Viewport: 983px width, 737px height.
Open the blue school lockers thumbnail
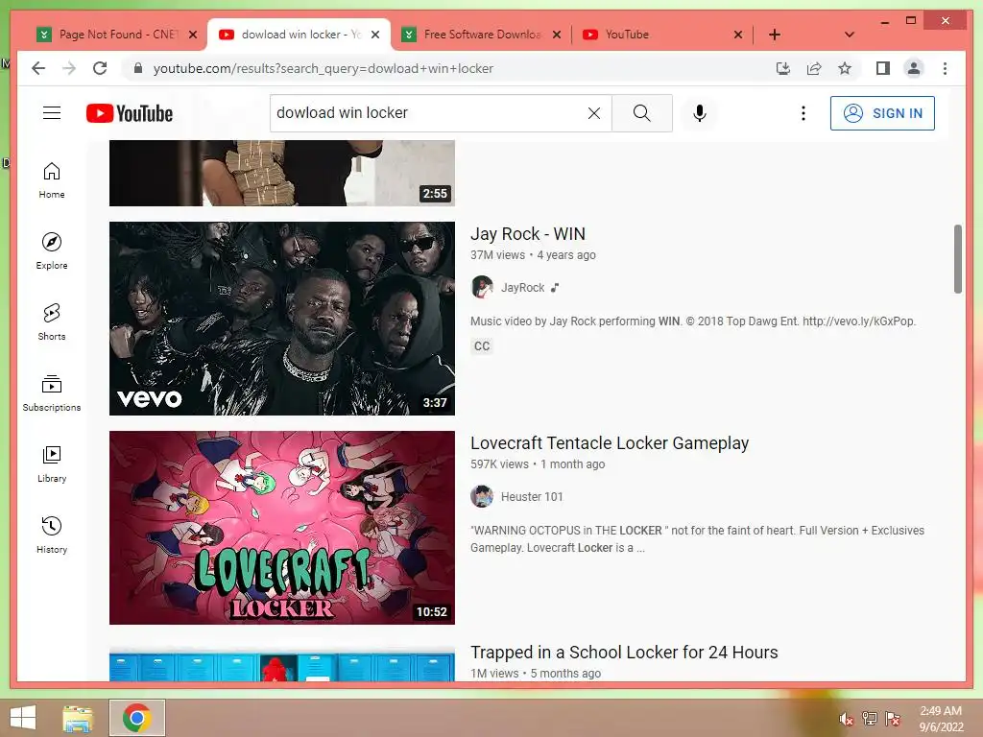[282, 665]
